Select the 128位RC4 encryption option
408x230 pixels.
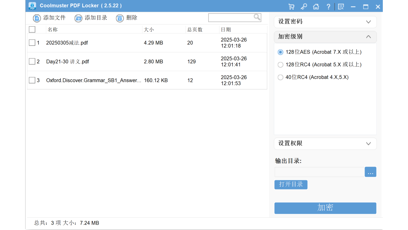[280, 65]
